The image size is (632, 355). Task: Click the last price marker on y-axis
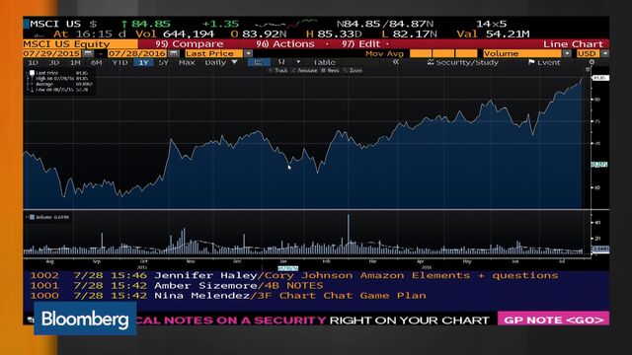600,78
